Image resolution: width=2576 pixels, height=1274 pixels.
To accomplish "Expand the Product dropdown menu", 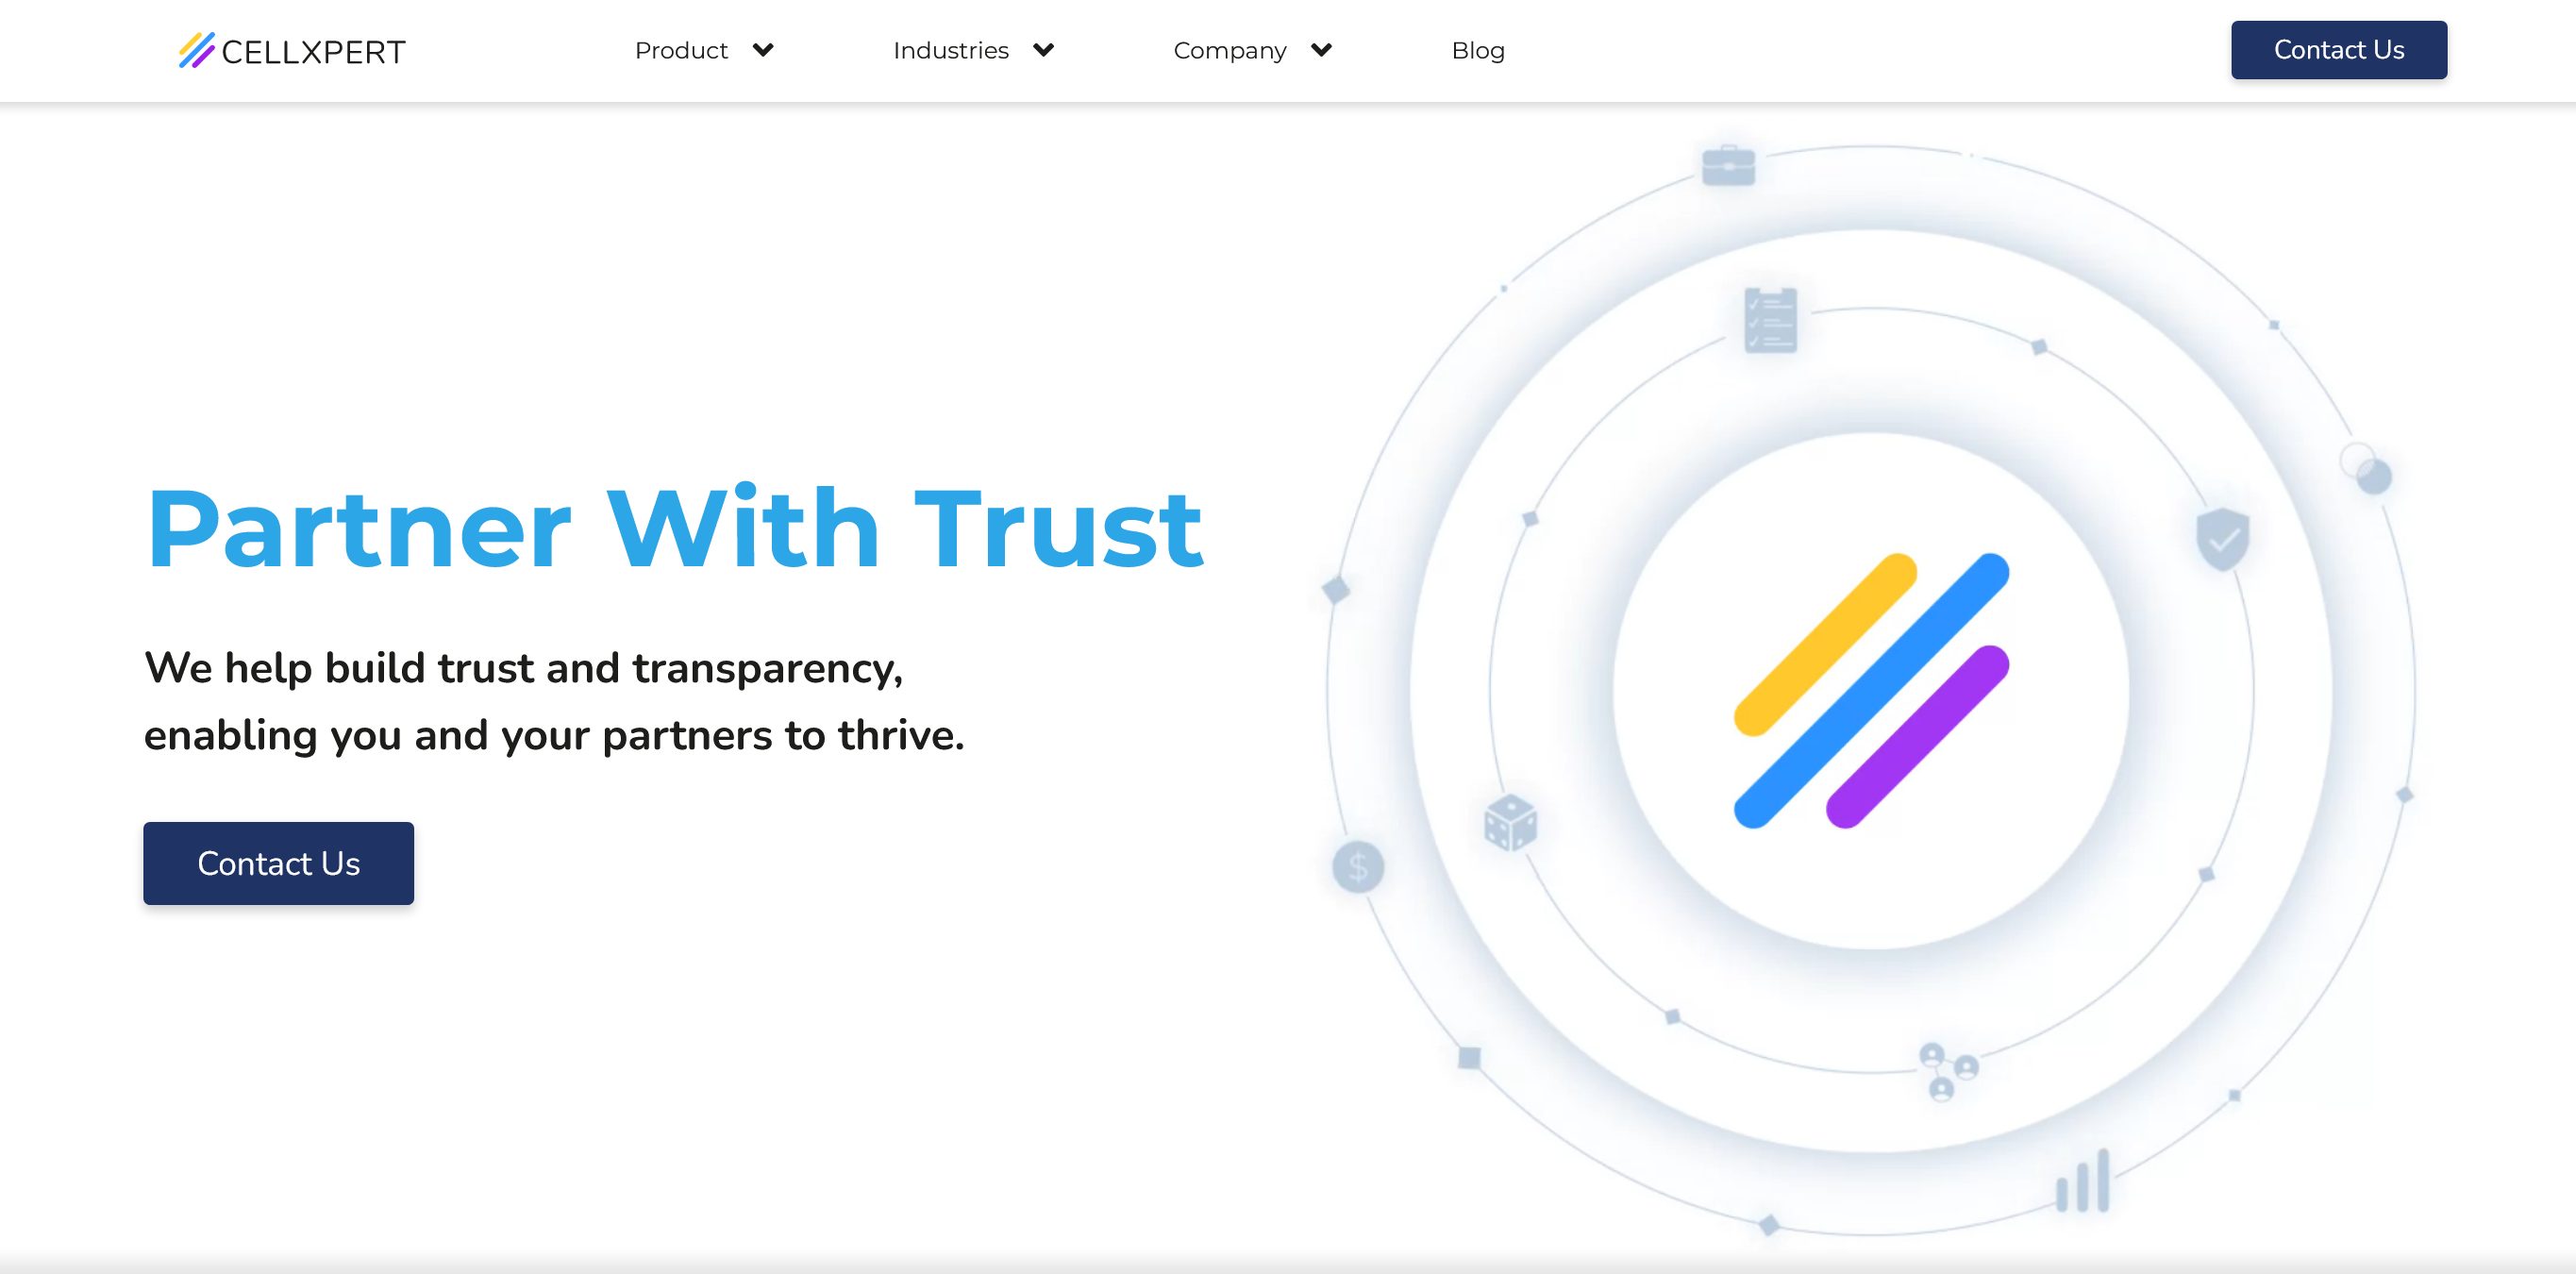I will click(x=703, y=49).
